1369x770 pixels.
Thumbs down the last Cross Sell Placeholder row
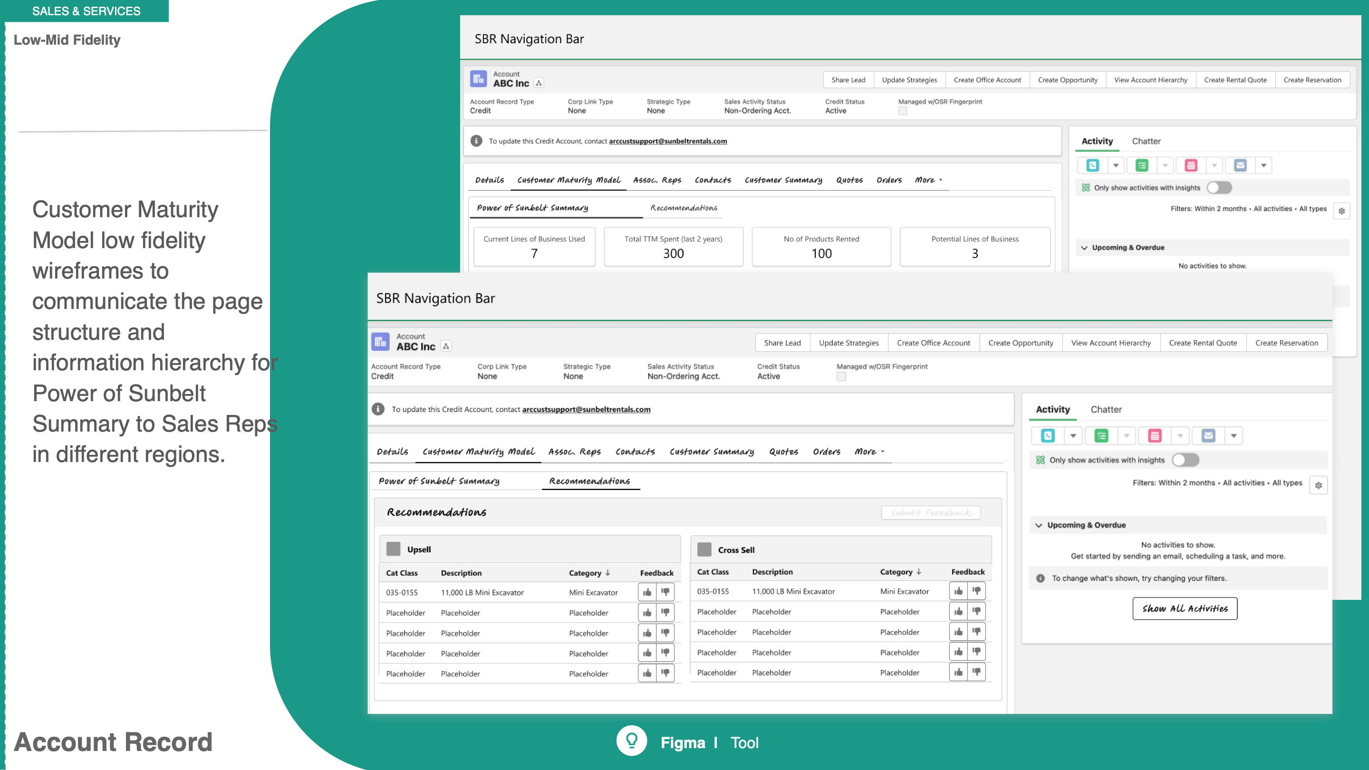pyautogui.click(x=977, y=672)
